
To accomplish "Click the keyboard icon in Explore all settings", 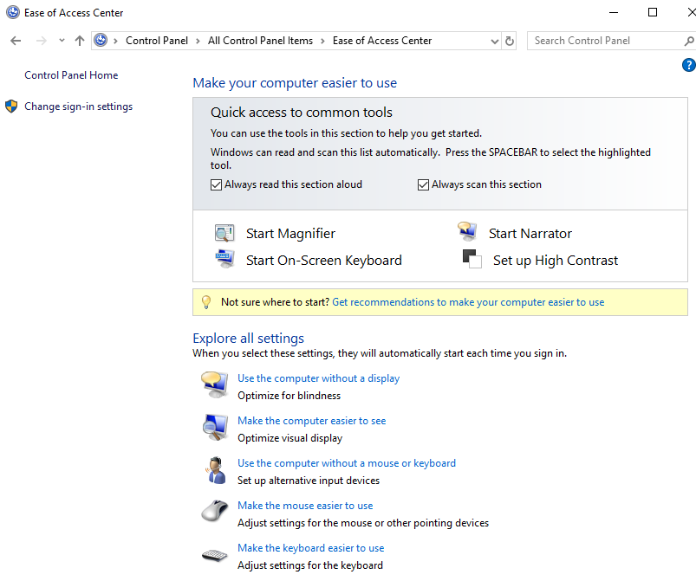I will 215,555.
